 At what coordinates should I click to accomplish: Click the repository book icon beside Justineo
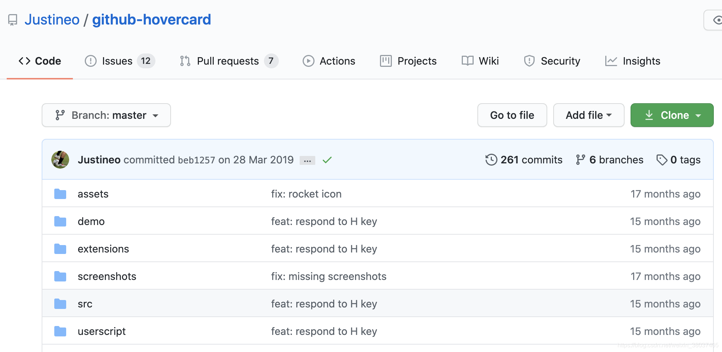[x=13, y=20]
